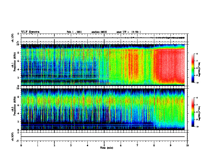Click the time axis tick label "6"
Image resolution: width=211 pixels, height=163 pixels.
[121, 145]
